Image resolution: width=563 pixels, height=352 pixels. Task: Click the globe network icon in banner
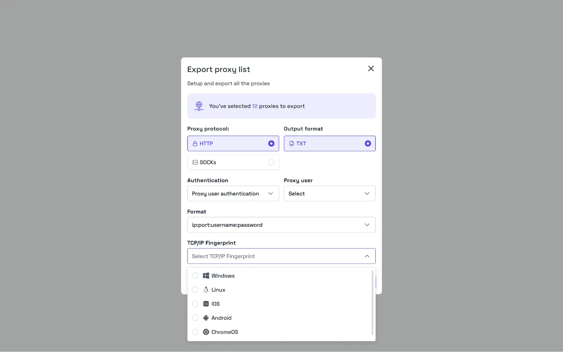click(x=199, y=106)
